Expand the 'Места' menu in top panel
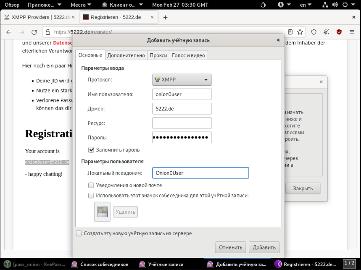This screenshot has height=270, width=361. coord(81,5)
